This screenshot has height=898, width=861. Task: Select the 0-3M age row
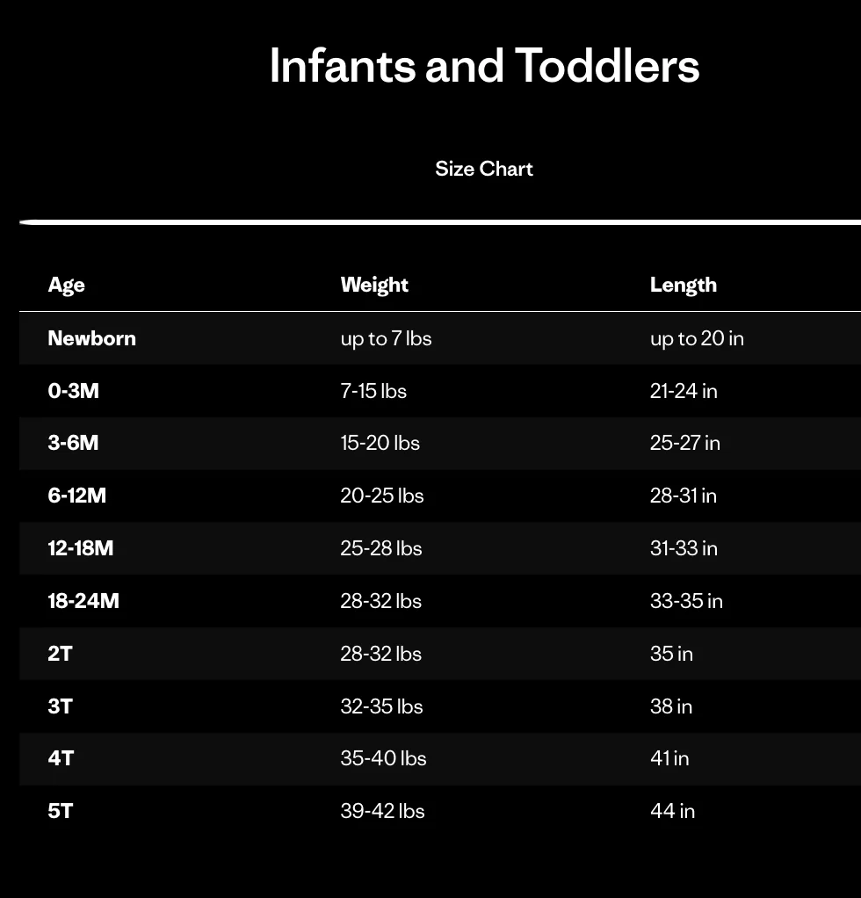pyautogui.click(x=74, y=391)
